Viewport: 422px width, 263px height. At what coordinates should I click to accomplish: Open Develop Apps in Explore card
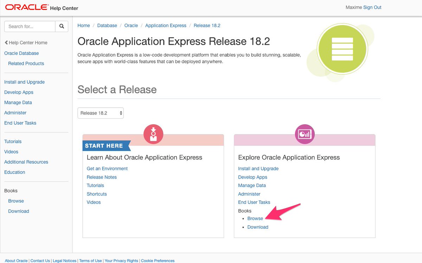(252, 177)
